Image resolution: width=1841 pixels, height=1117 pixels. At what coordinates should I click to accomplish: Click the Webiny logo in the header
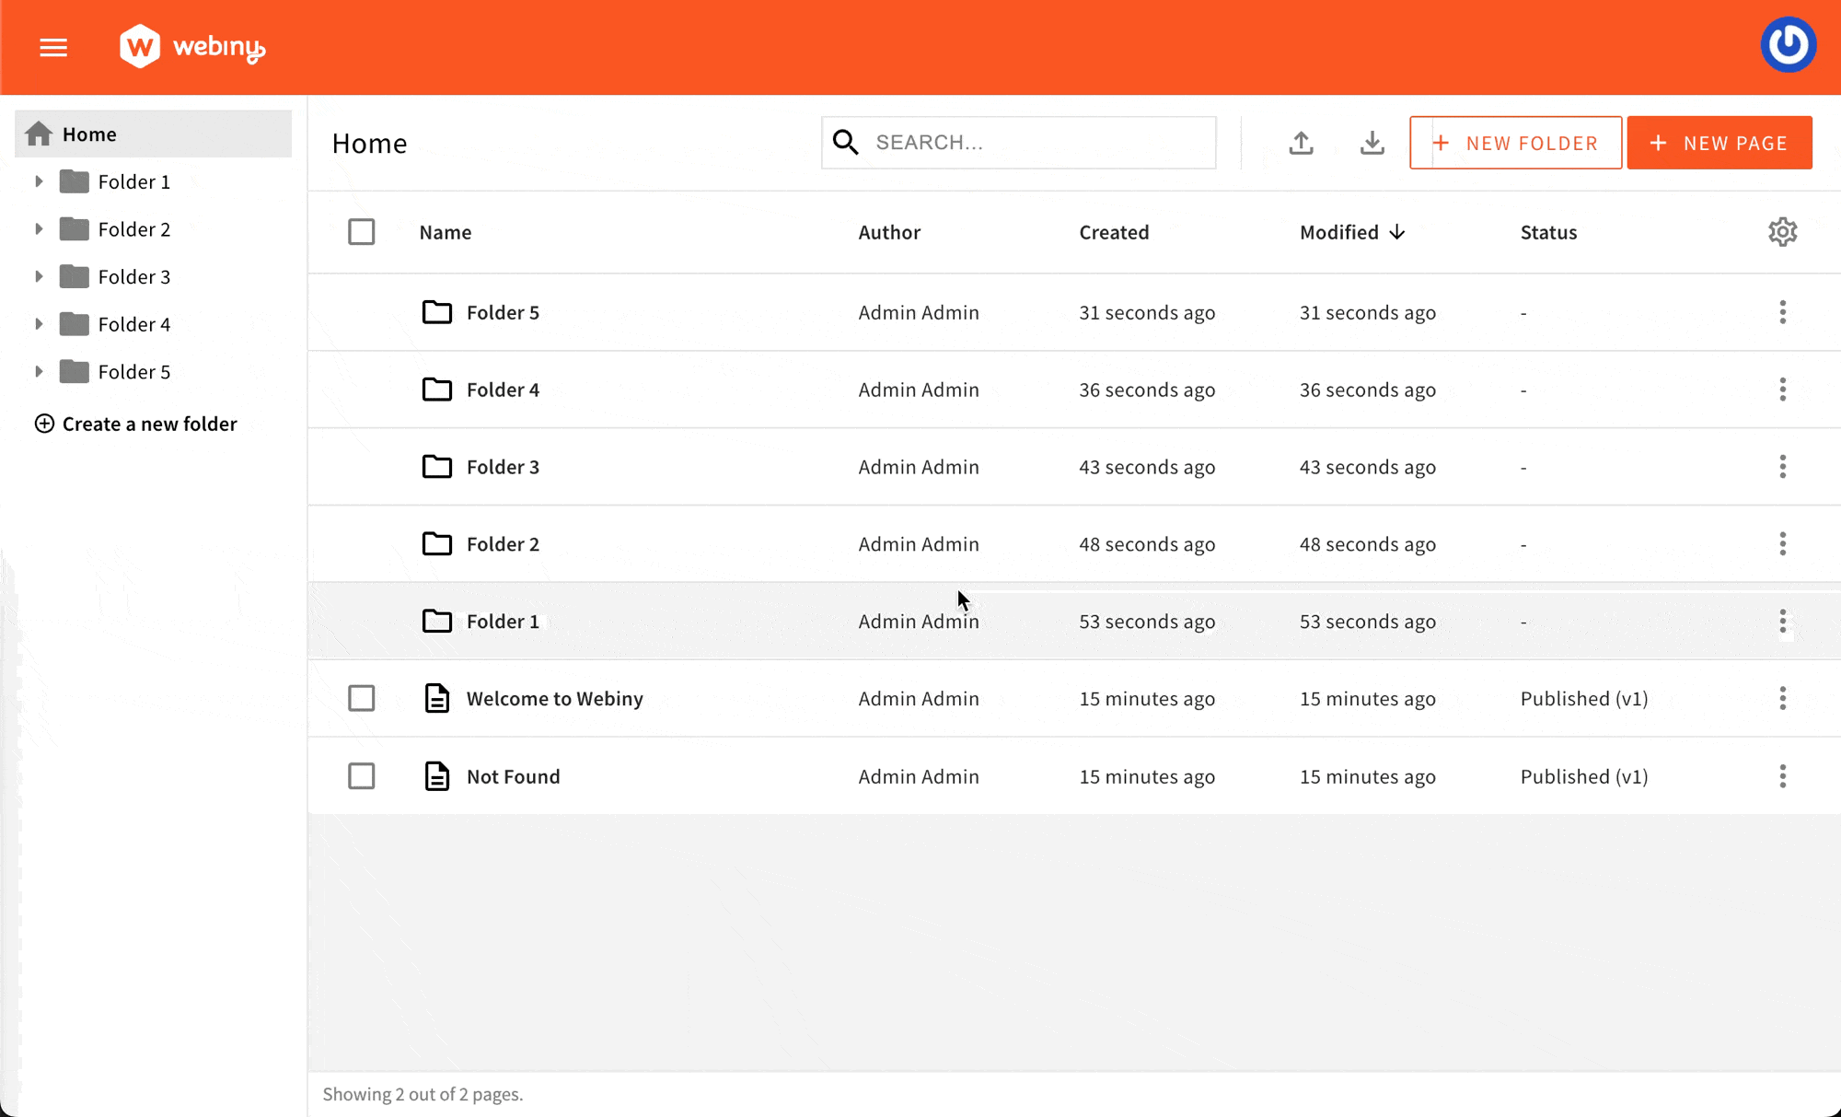pos(191,46)
